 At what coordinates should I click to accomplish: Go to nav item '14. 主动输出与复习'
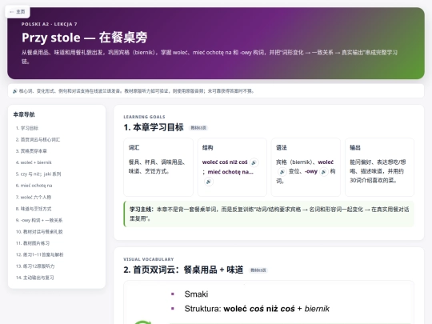pyautogui.click(x=34, y=278)
